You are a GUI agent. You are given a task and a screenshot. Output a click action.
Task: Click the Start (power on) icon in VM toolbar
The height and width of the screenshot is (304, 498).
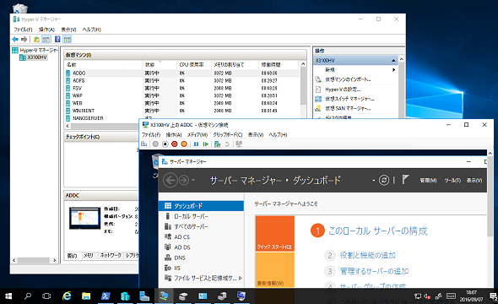[155, 144]
